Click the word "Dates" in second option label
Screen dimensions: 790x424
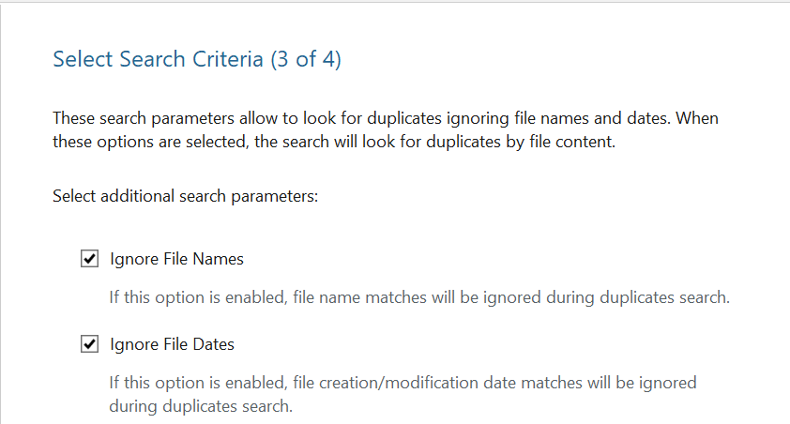(x=213, y=344)
